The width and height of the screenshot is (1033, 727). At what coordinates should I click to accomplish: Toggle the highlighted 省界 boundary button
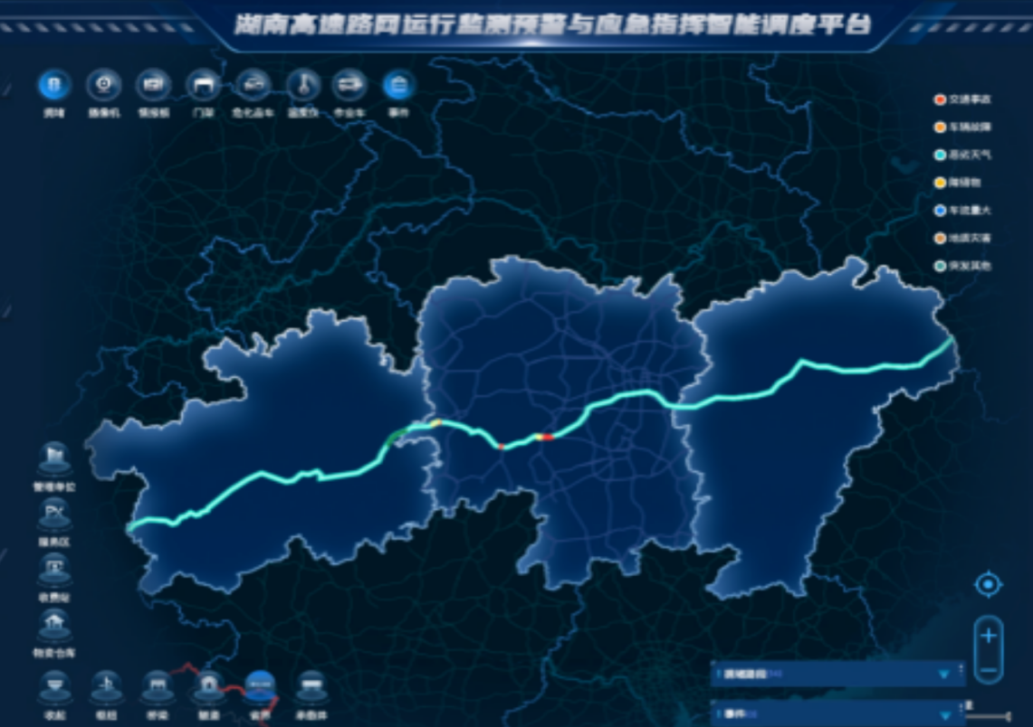click(261, 687)
